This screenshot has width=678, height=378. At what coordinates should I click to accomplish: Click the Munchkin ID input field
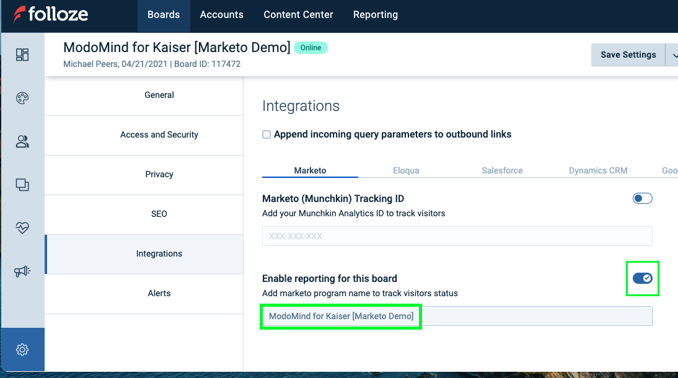457,236
